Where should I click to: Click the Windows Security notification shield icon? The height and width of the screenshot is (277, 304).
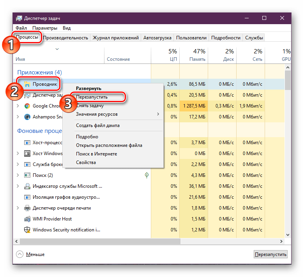point(27,230)
